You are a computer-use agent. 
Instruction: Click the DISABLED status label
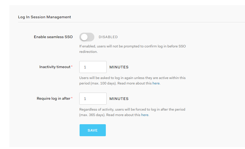[x=108, y=37]
